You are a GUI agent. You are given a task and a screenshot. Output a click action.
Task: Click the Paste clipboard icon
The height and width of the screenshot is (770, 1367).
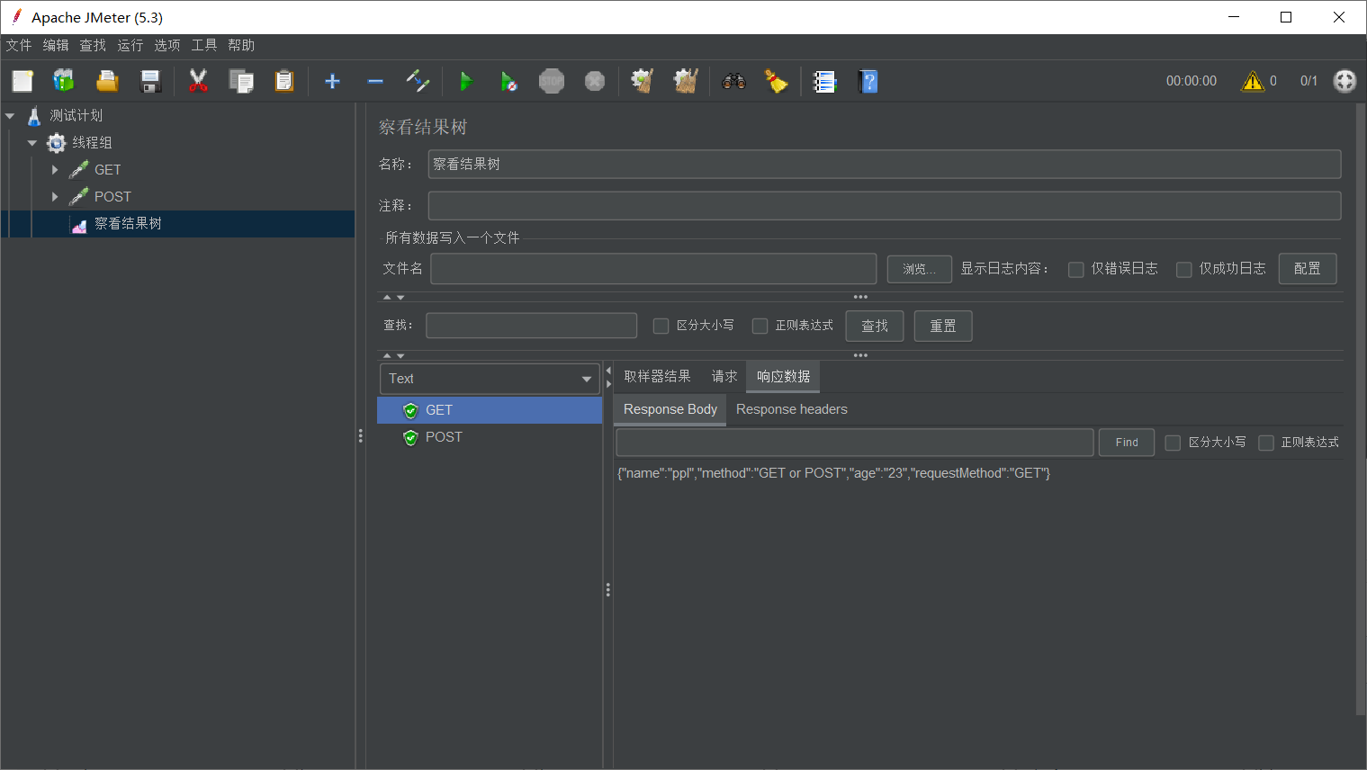tap(284, 81)
